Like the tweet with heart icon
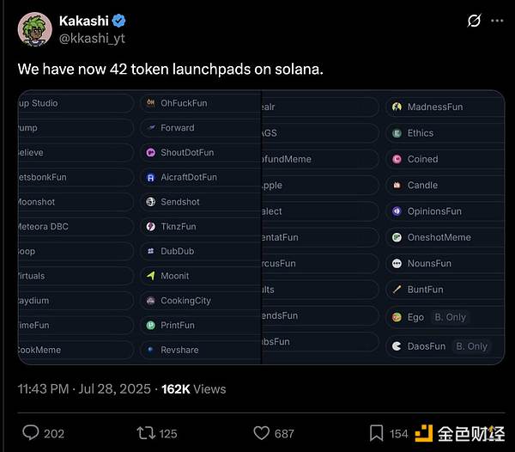515x452 pixels. 262,433
